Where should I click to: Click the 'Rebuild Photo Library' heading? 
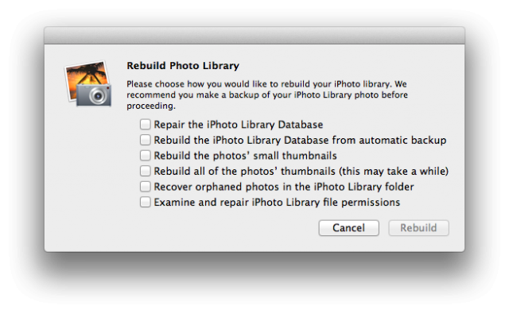(x=183, y=65)
